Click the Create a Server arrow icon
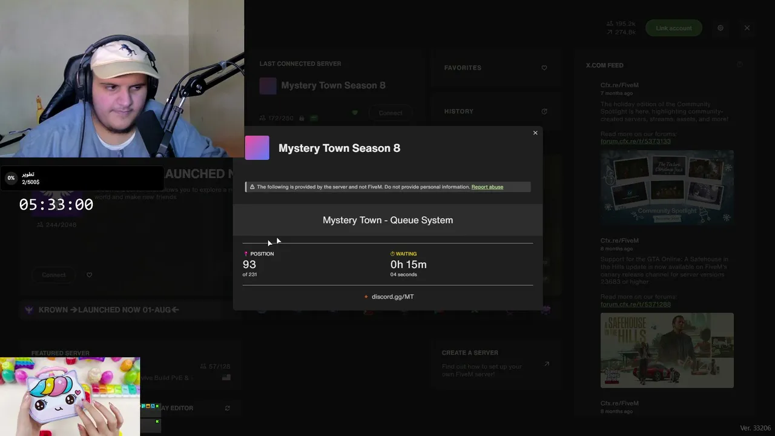The width and height of the screenshot is (775, 436). 547,364
